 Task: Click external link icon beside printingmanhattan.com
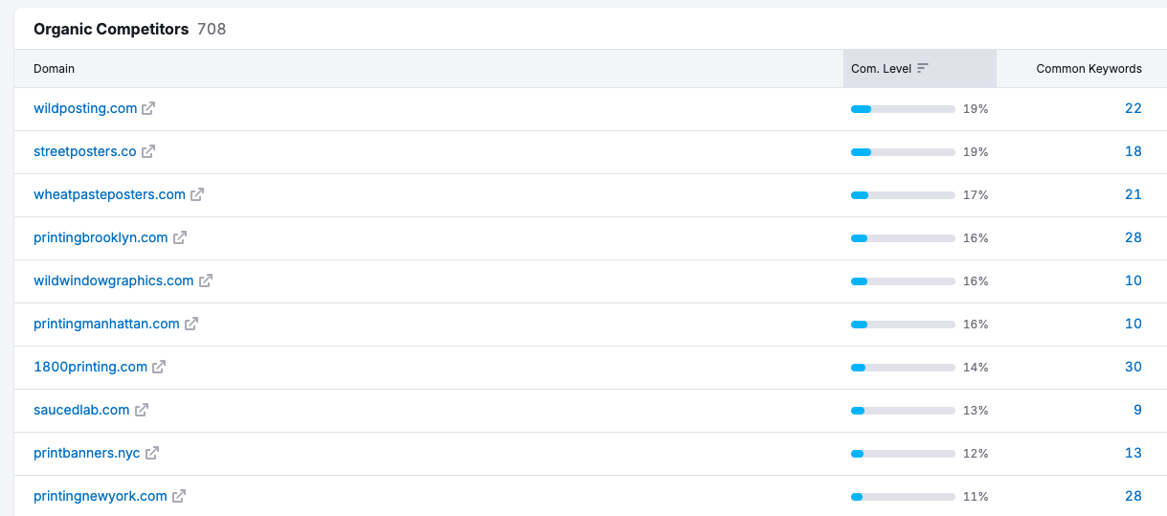click(191, 325)
